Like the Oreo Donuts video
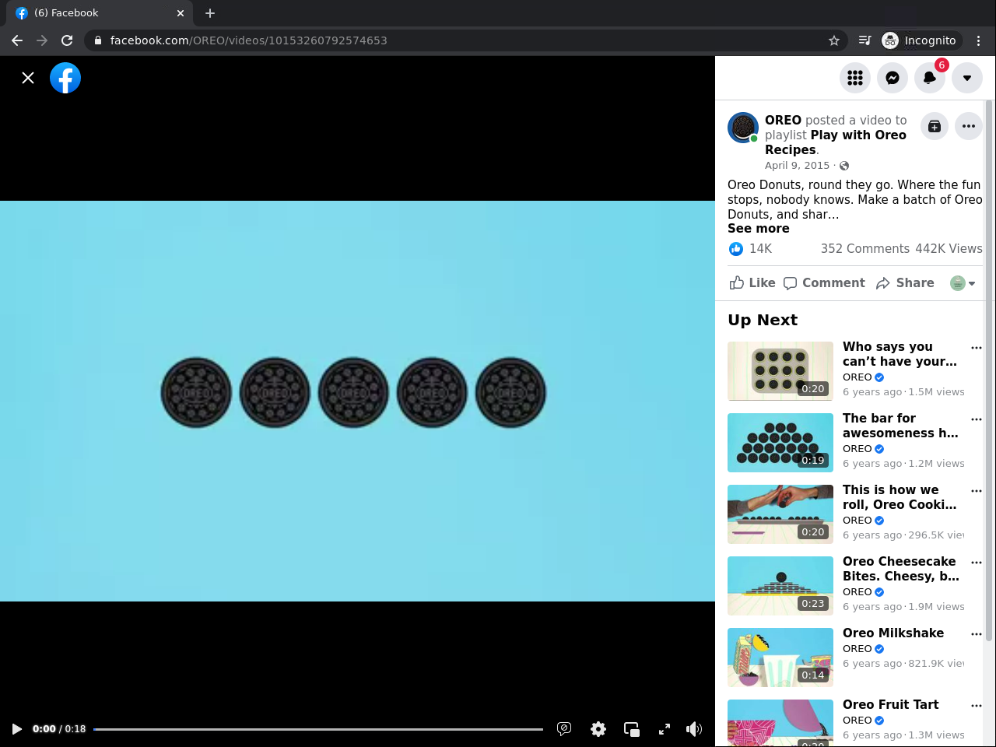This screenshot has height=747, width=996. (752, 283)
